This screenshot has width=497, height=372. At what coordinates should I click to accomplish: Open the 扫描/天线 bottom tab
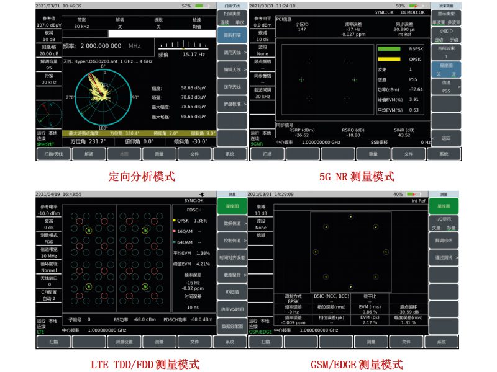pyautogui.click(x=53, y=153)
